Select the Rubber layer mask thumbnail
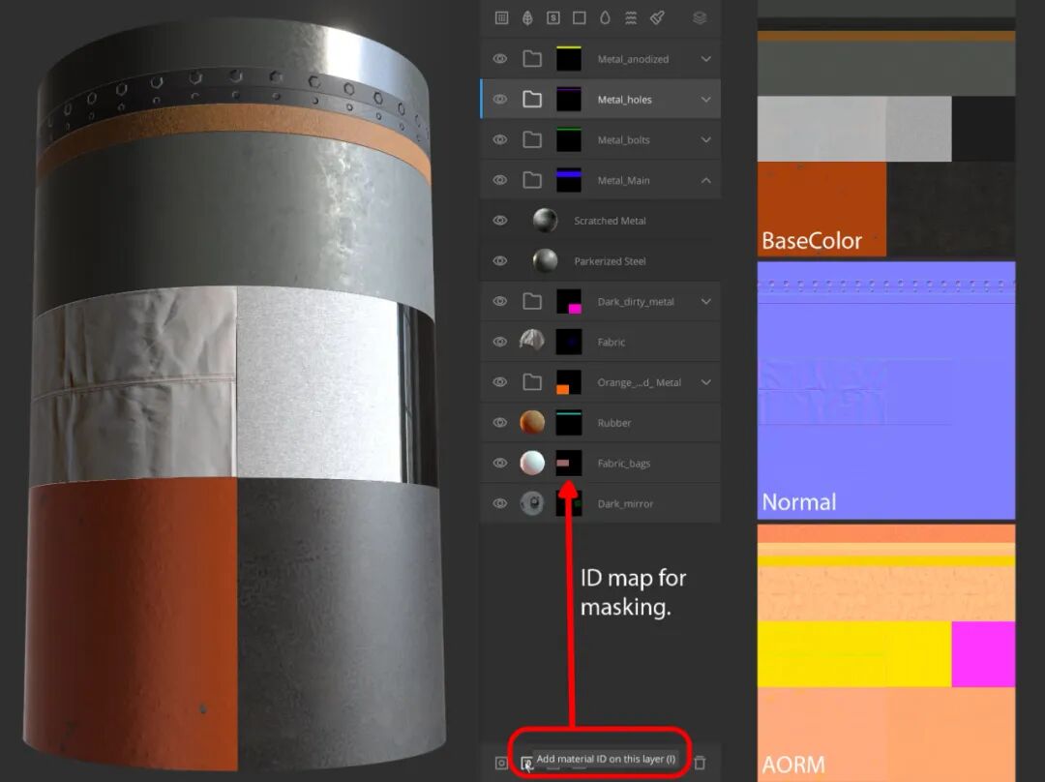1045x782 pixels. pos(569,422)
